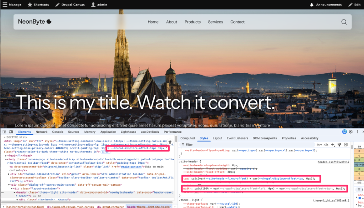Screen dimensions: 364x208
Task: Open the admin user menu
Action: click(99, 5)
